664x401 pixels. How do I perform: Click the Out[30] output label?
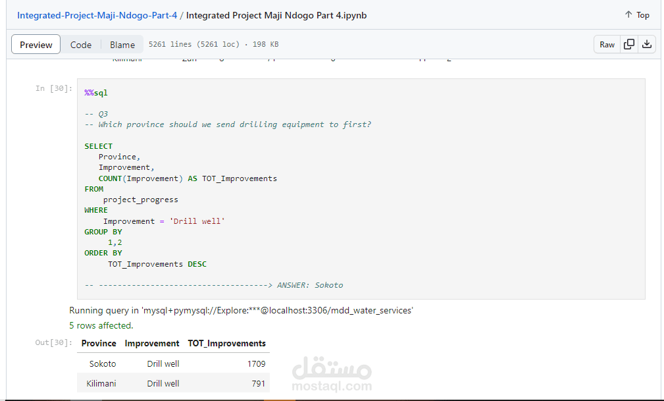[x=54, y=342]
